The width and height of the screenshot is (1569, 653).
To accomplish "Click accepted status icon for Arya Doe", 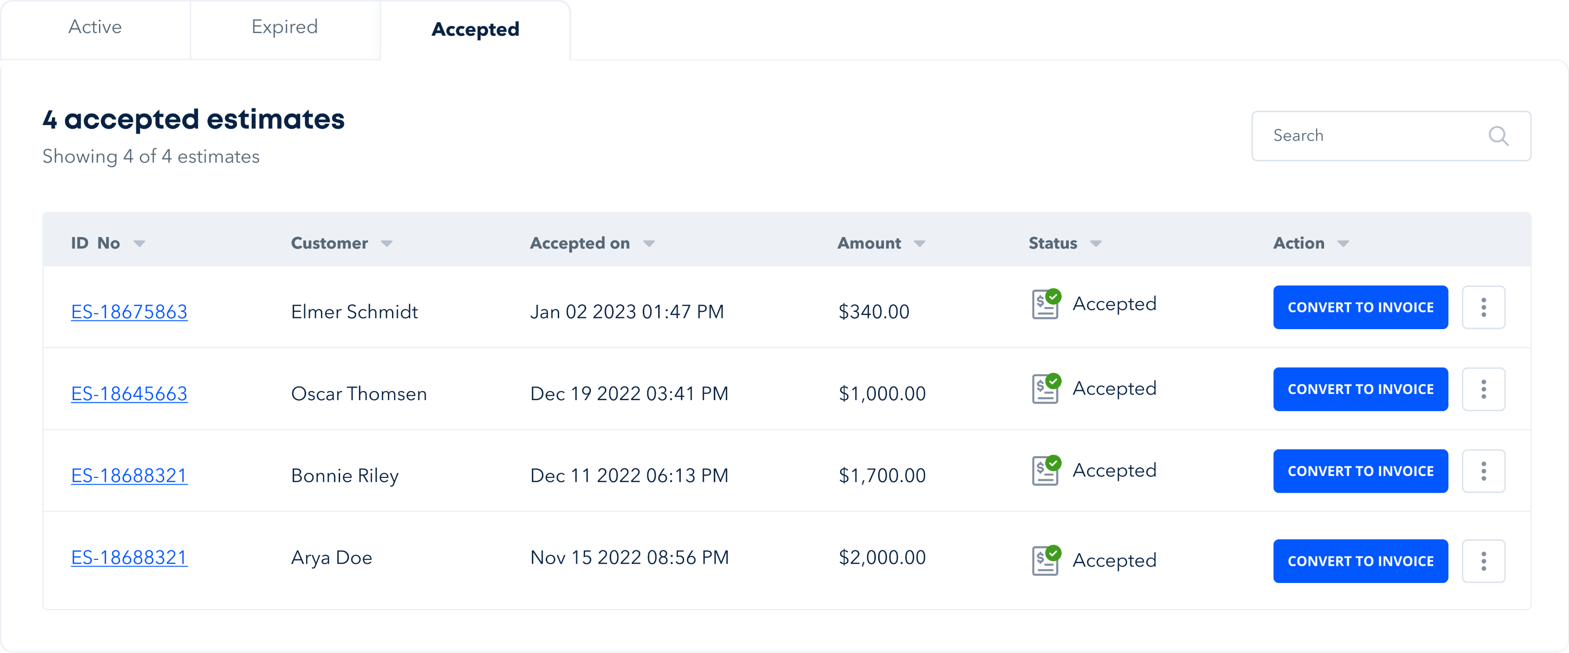I will (x=1046, y=560).
